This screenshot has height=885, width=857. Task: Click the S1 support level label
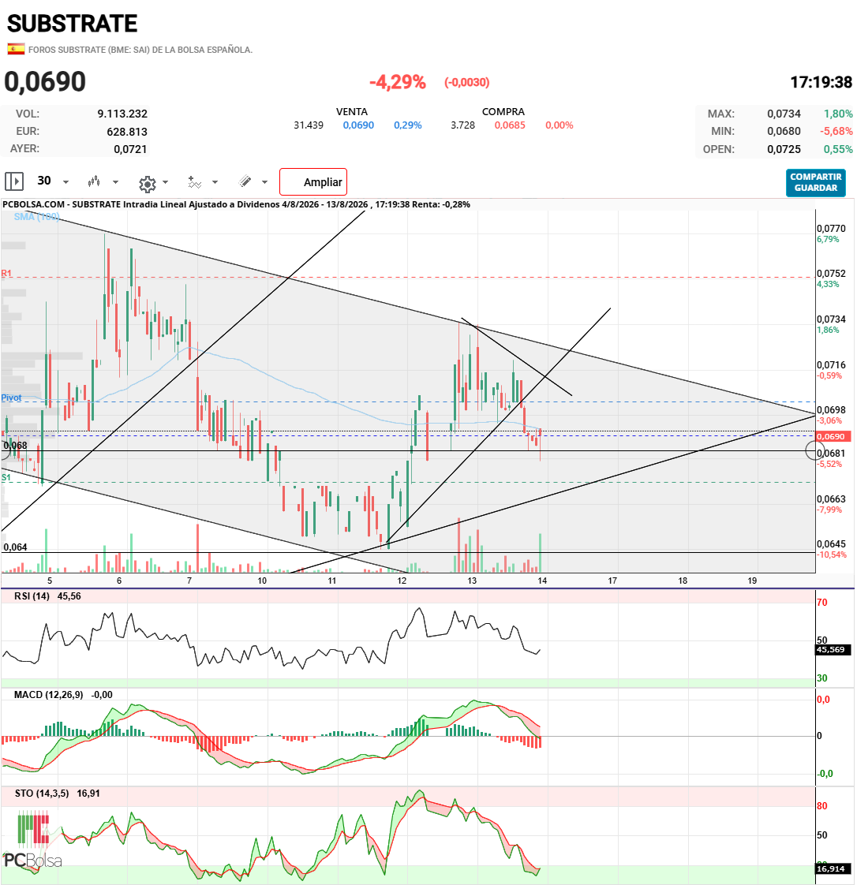click(x=6, y=477)
